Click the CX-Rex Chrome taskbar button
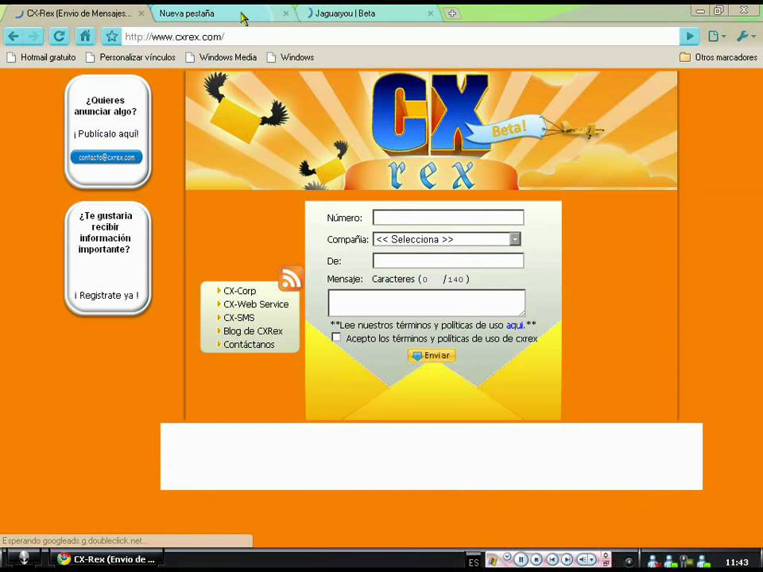Image resolution: width=763 pixels, height=572 pixels. [106, 558]
